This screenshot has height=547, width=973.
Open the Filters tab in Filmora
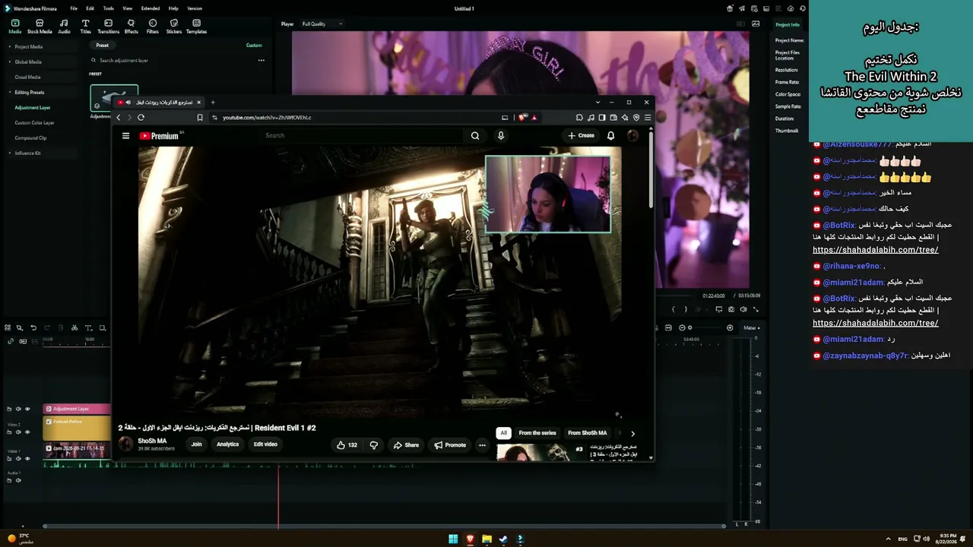[153, 27]
